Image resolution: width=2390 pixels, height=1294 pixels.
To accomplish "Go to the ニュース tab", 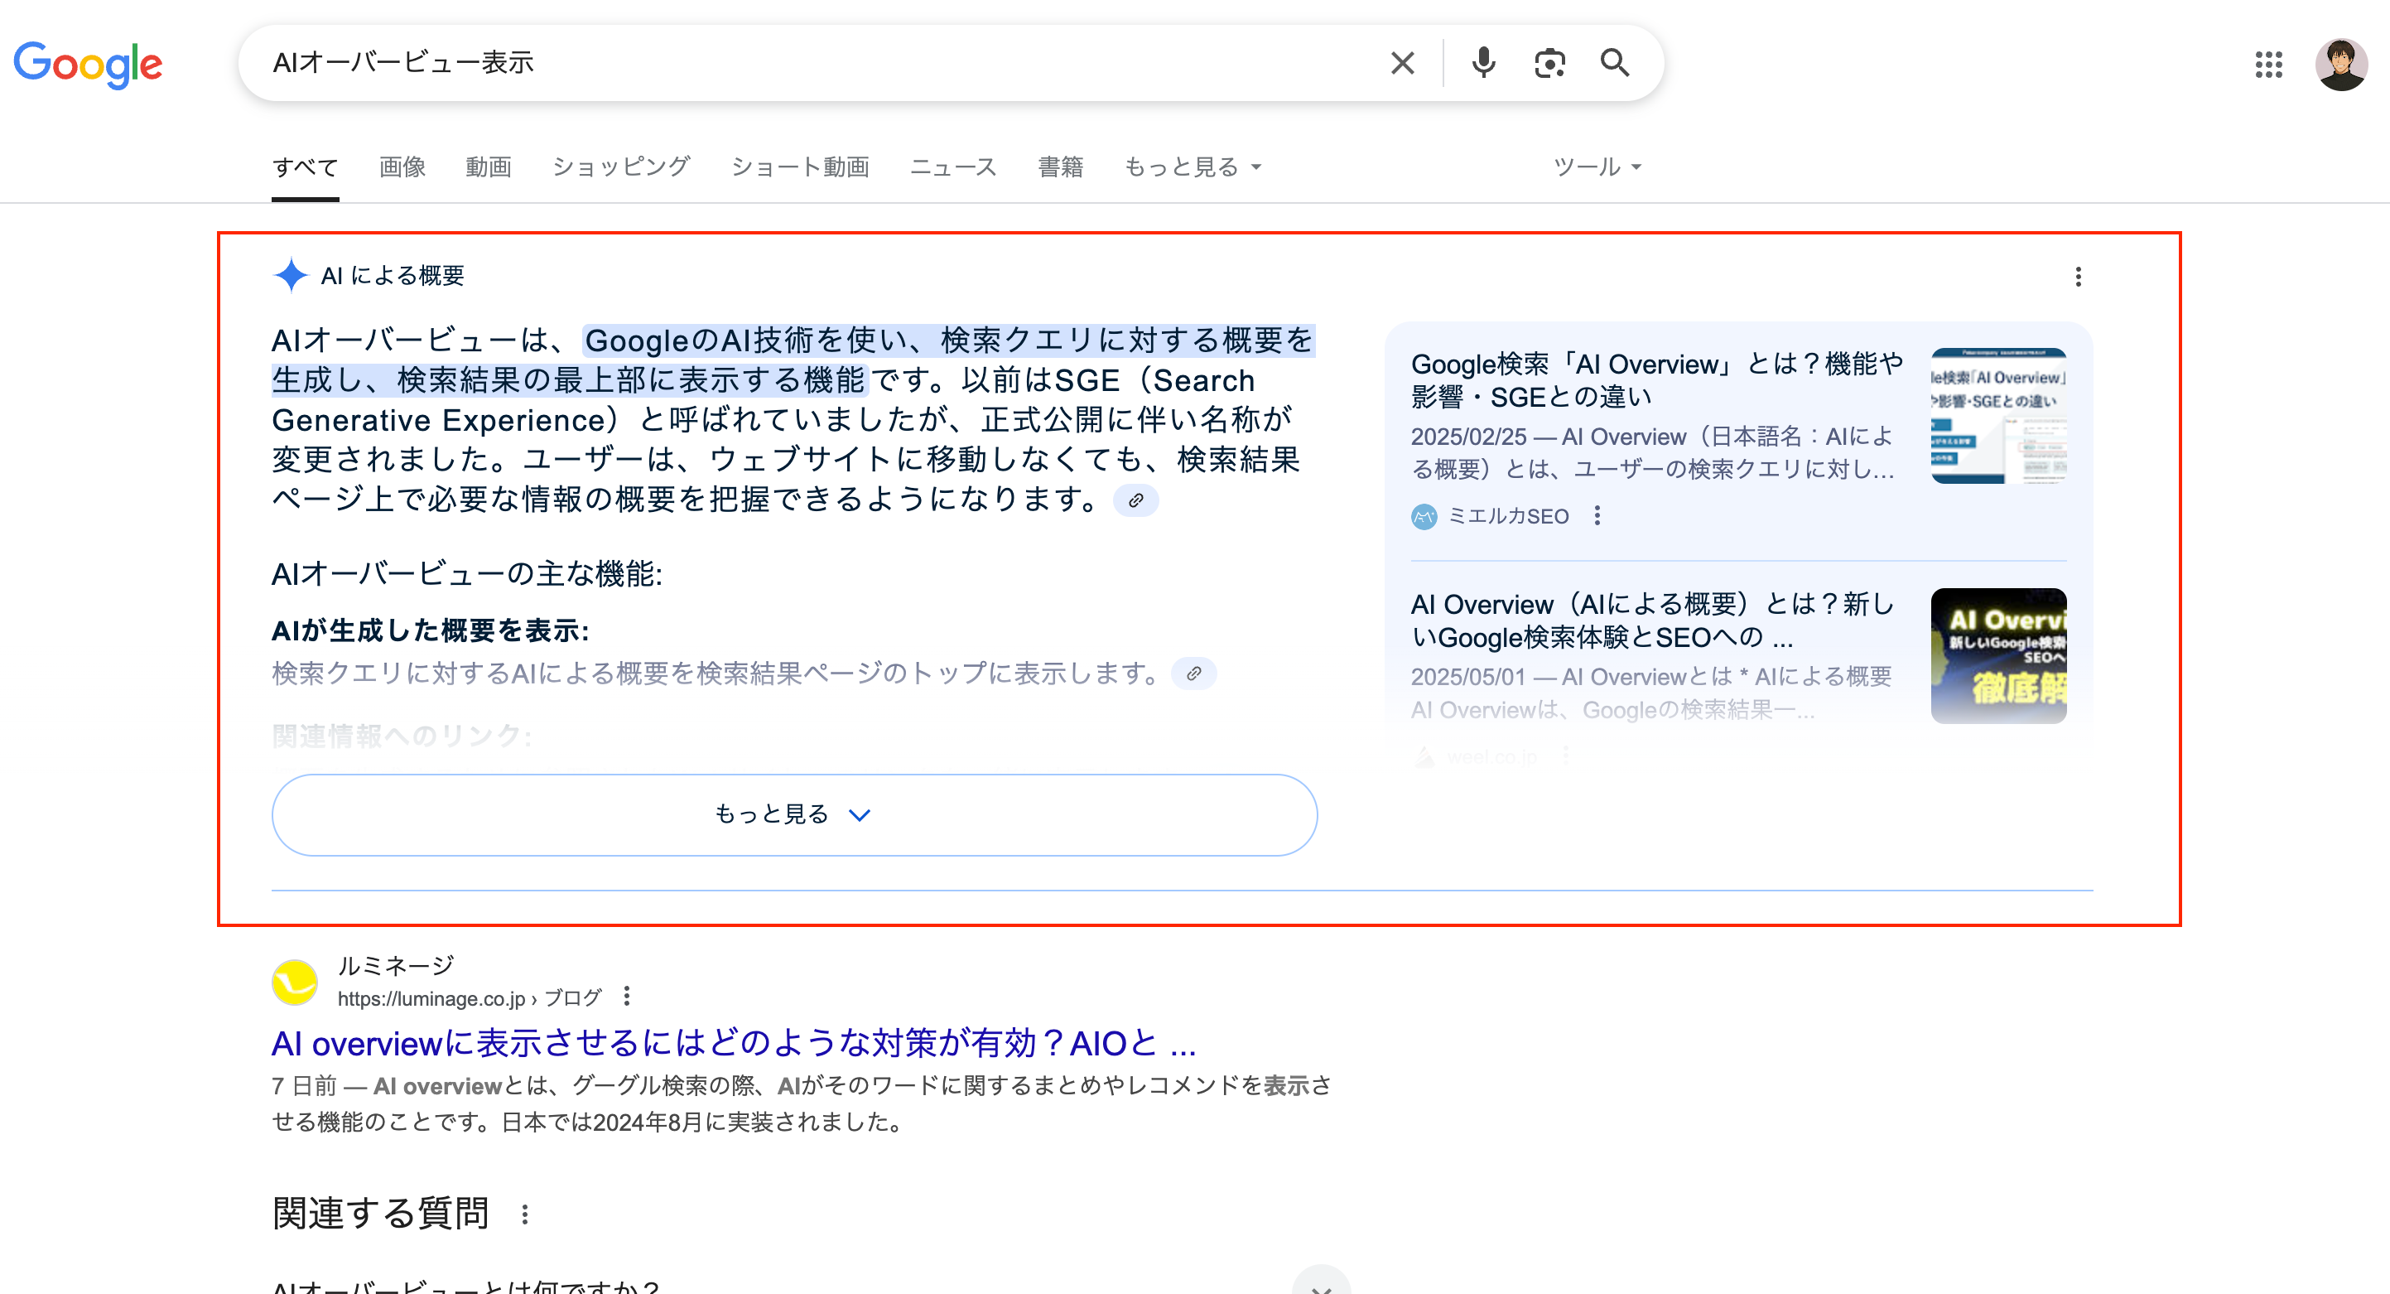I will tap(954, 167).
